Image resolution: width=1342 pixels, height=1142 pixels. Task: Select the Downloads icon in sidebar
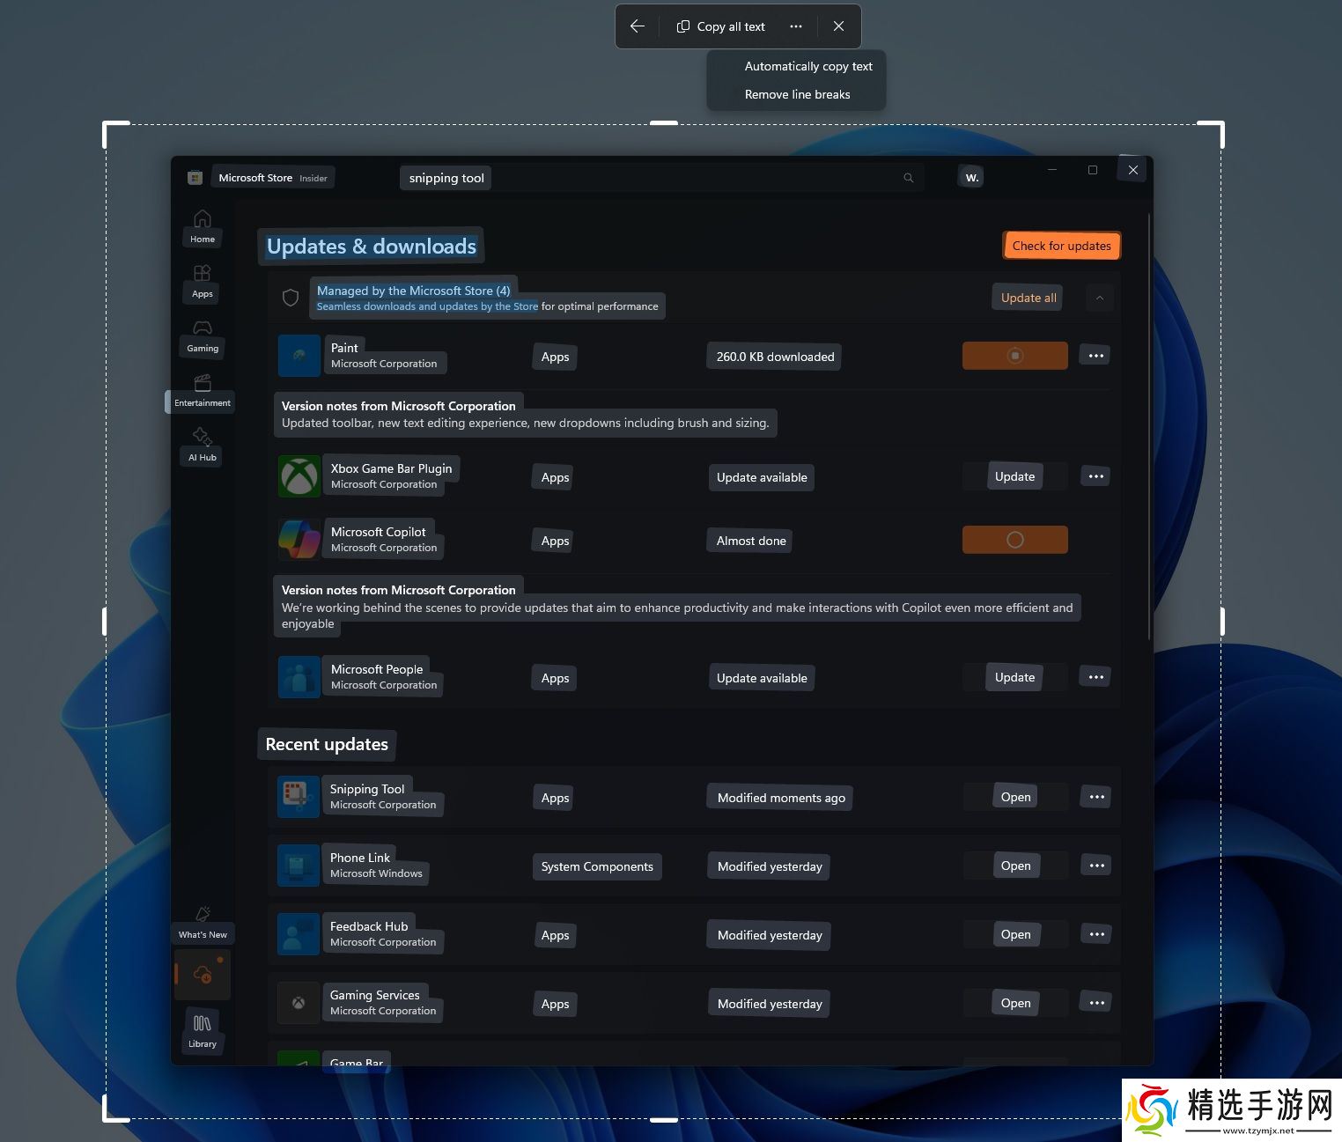203,975
